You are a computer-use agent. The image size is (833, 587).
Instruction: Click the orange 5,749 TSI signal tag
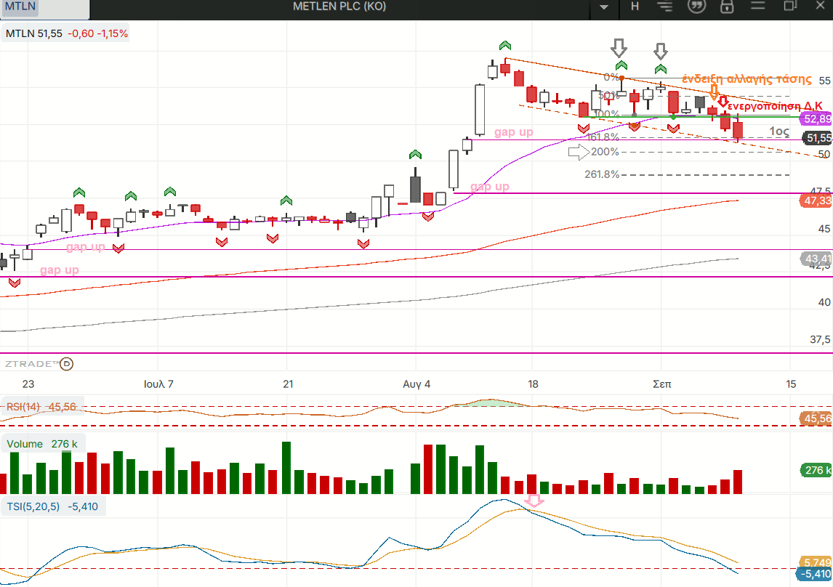[816, 562]
